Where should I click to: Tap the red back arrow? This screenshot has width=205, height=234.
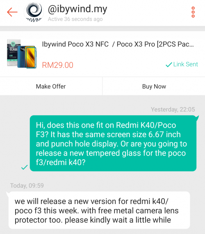point(12,12)
